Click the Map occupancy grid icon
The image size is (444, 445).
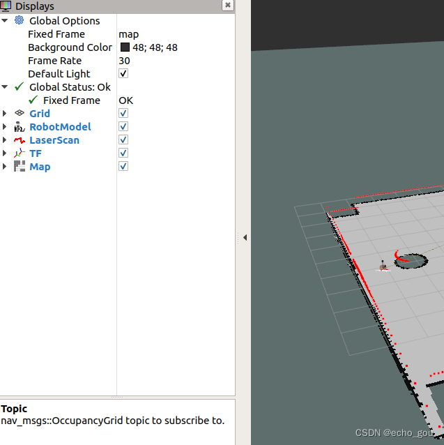(20, 166)
